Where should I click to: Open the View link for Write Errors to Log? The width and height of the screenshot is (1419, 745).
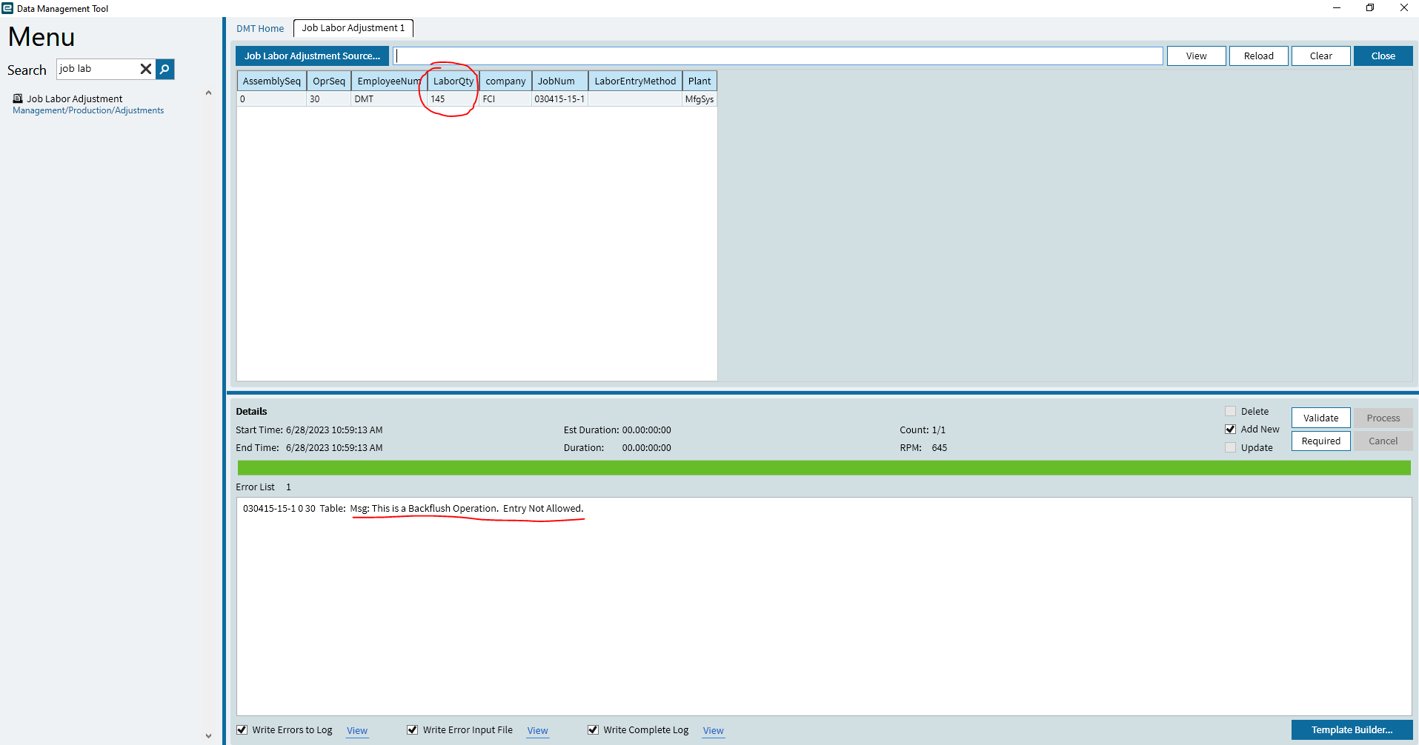click(x=357, y=730)
